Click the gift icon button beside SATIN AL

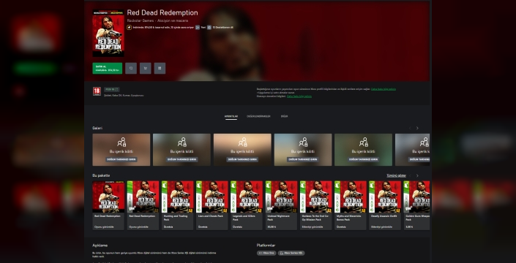pyautogui.click(x=131, y=68)
